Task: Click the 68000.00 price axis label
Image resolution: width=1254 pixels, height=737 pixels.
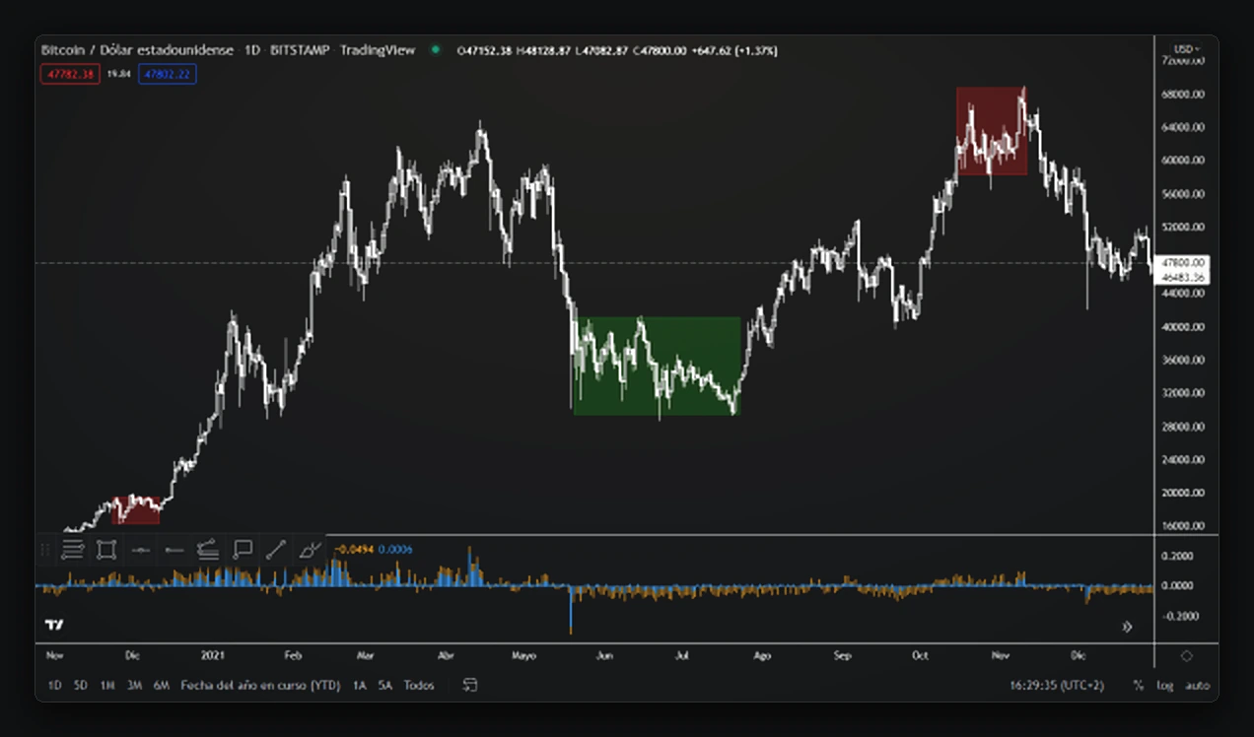Action: point(1183,95)
